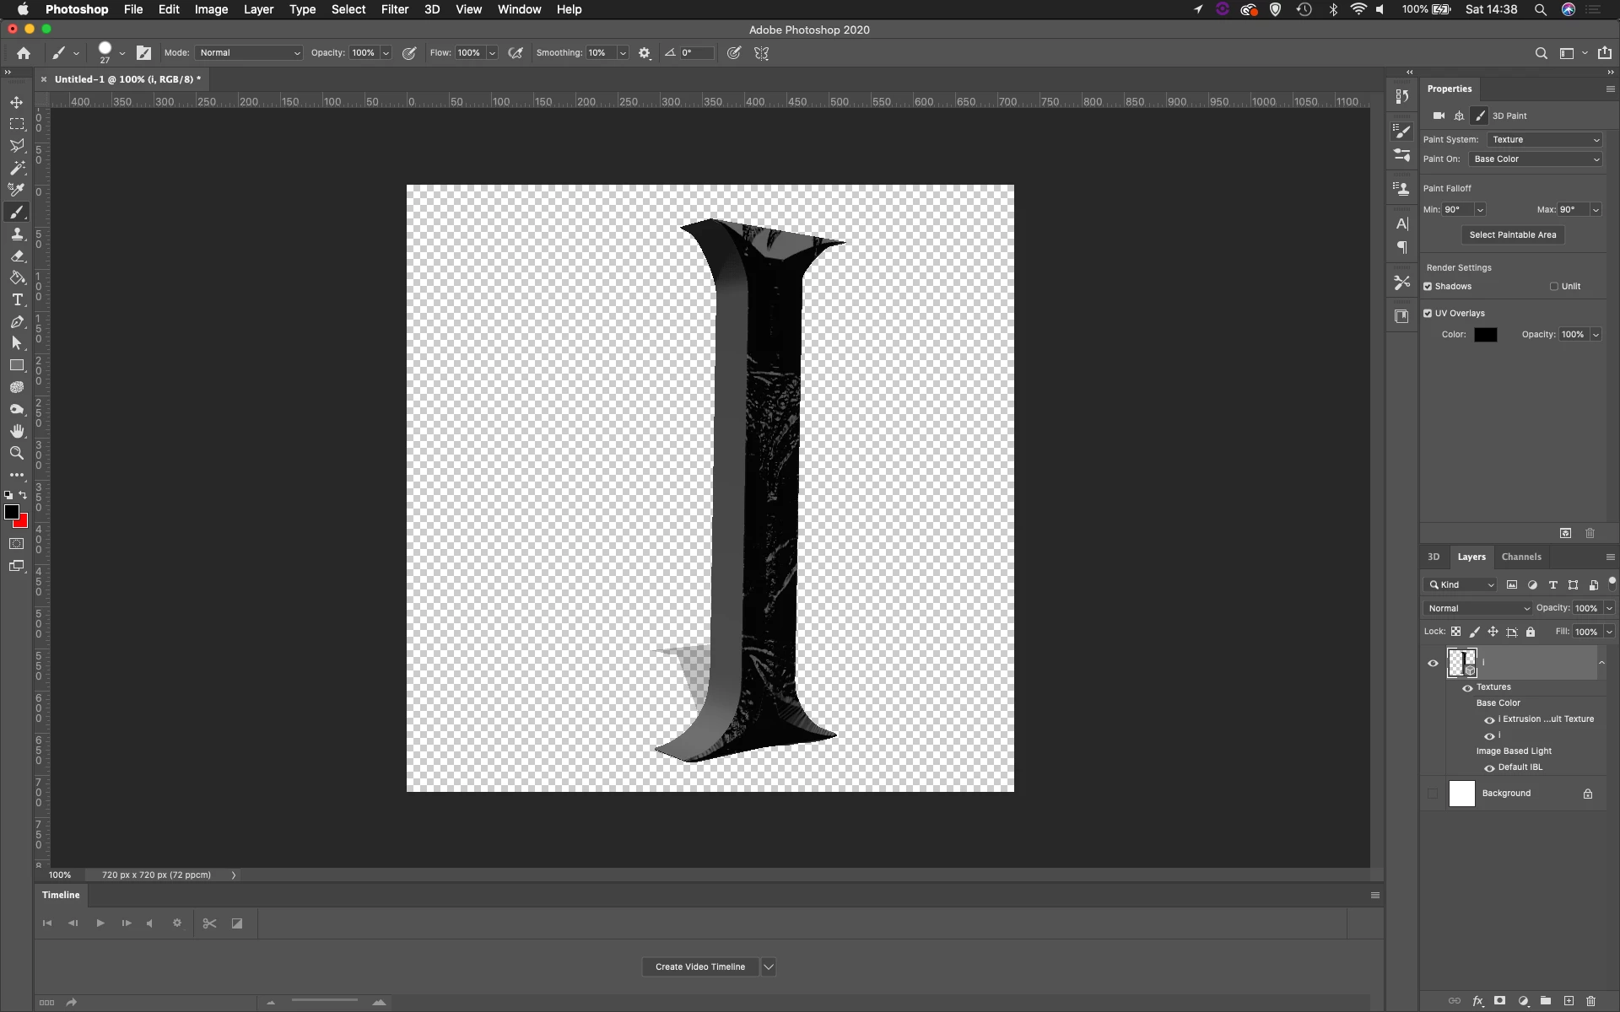Click Select Paintable Area button
The image size is (1620, 1012).
tap(1512, 234)
